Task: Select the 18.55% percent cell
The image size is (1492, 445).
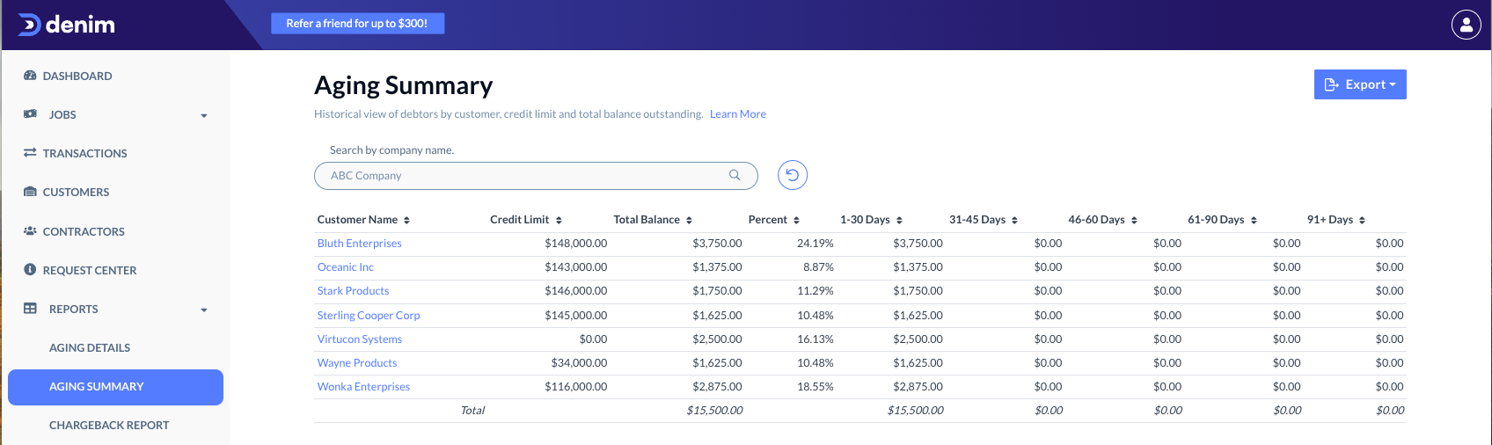Action: click(x=815, y=386)
